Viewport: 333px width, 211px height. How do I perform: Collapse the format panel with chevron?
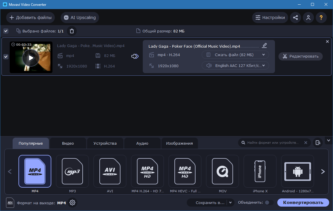point(329,141)
